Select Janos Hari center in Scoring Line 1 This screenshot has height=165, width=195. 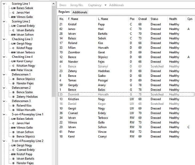point(23,13)
